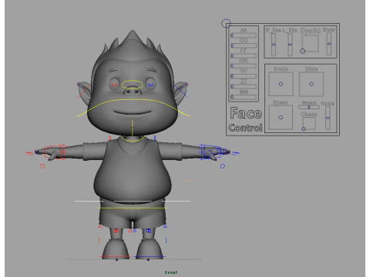The height and width of the screenshot is (277, 370).
Task: Select the Brow vertical slider handle
Action: (x=329, y=44)
